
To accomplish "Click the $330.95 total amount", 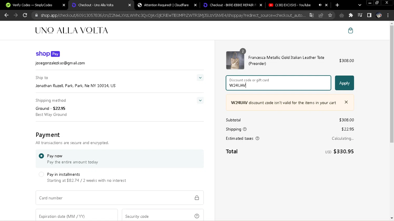I will tap(344, 151).
